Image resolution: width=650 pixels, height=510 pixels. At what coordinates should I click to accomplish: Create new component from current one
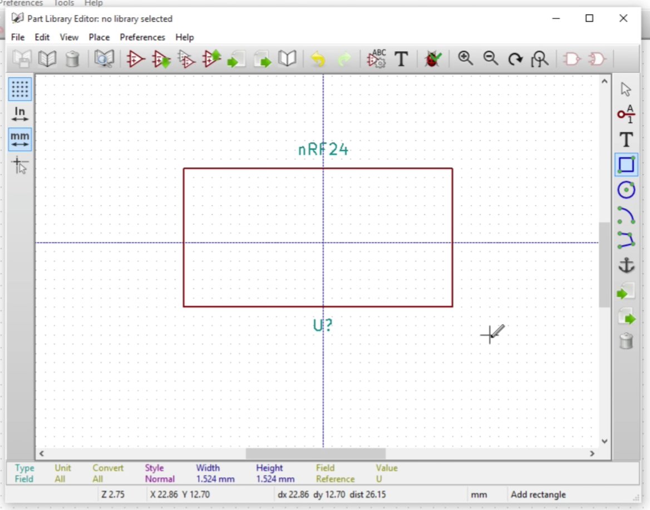coord(186,59)
